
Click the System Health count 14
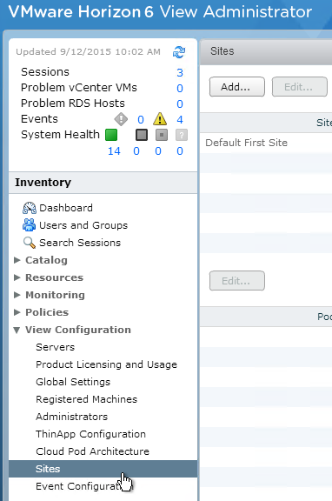114,150
